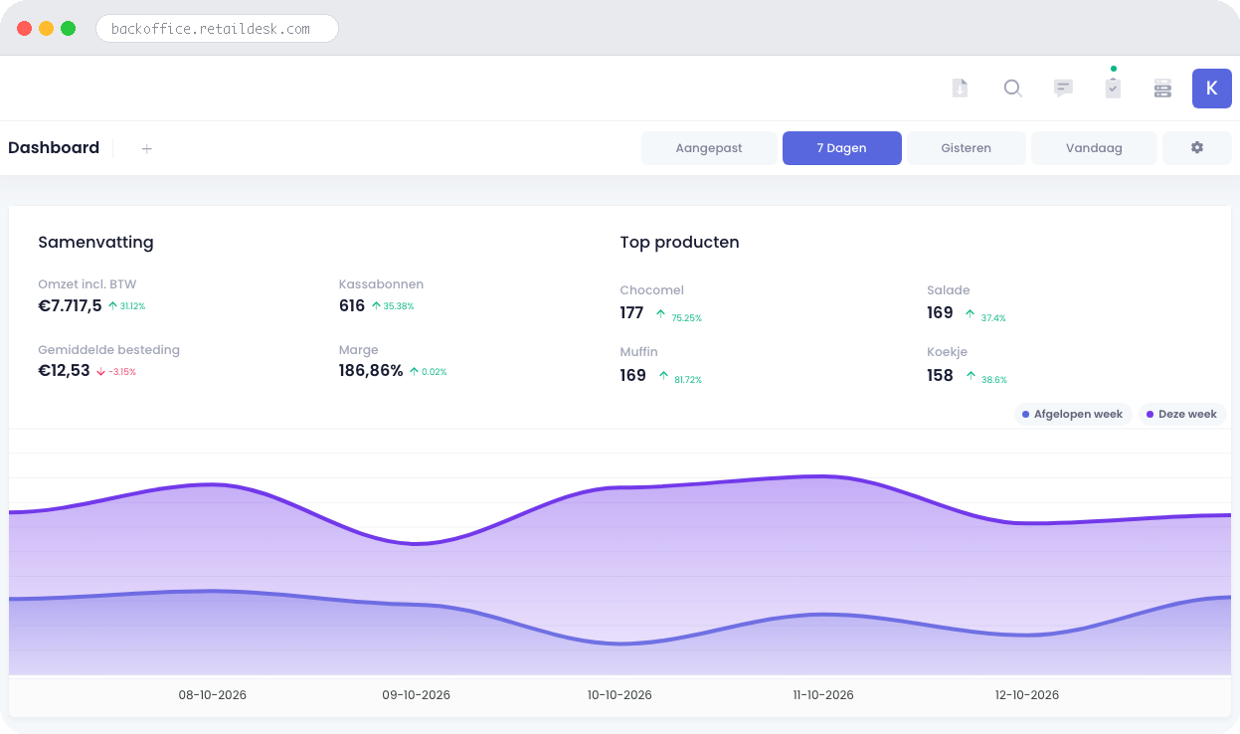
Task: Click the 81.72% Muffin change indicator
Action: pos(680,379)
